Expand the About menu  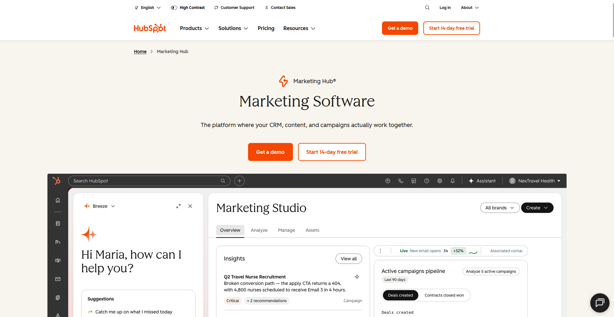470,8
